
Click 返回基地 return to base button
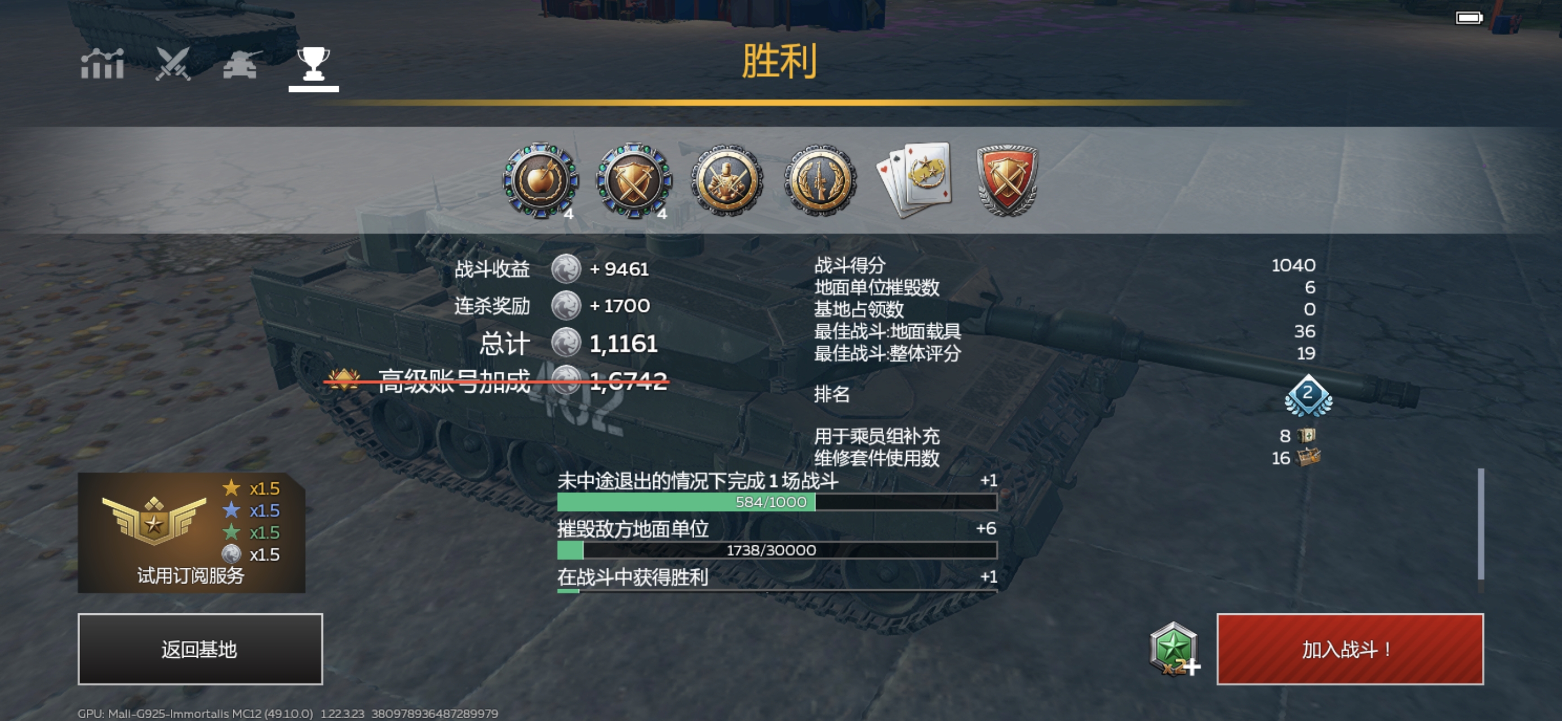(200, 649)
